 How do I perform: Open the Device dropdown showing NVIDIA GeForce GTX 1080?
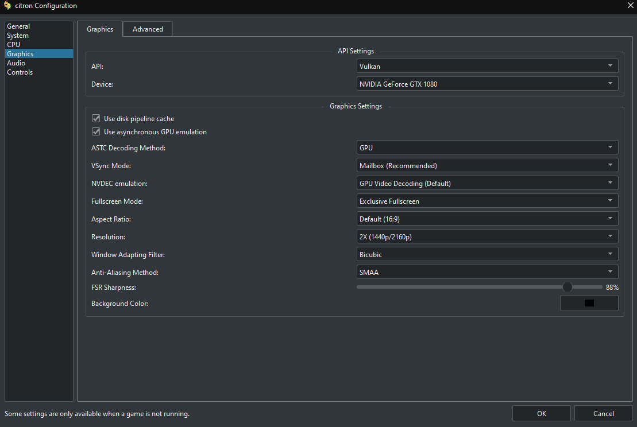pyautogui.click(x=488, y=84)
